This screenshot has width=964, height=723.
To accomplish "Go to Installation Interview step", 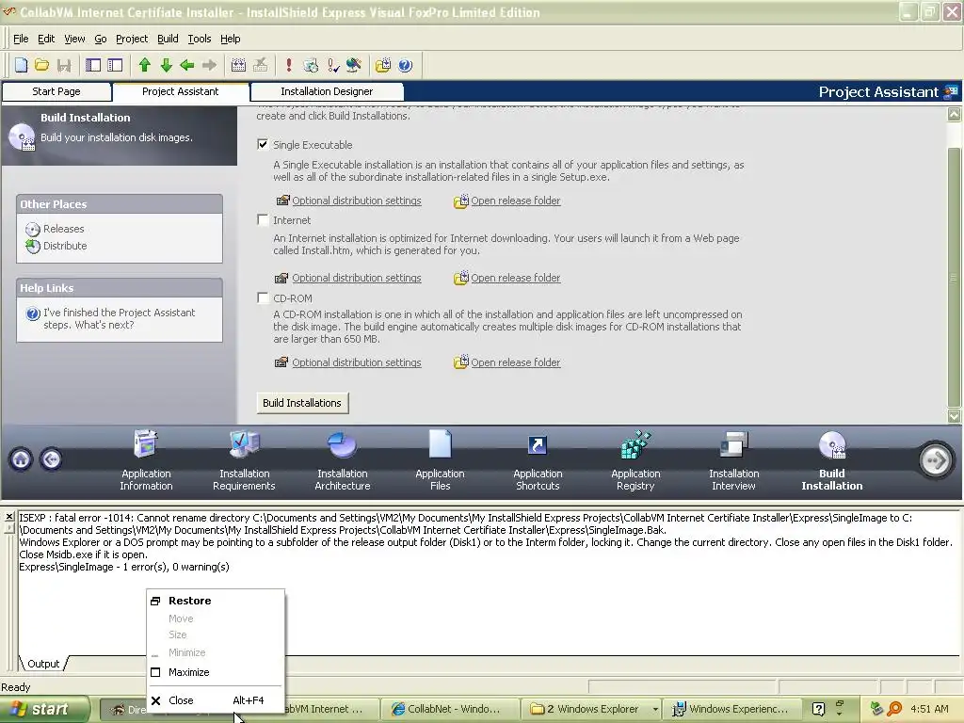I will (x=734, y=460).
